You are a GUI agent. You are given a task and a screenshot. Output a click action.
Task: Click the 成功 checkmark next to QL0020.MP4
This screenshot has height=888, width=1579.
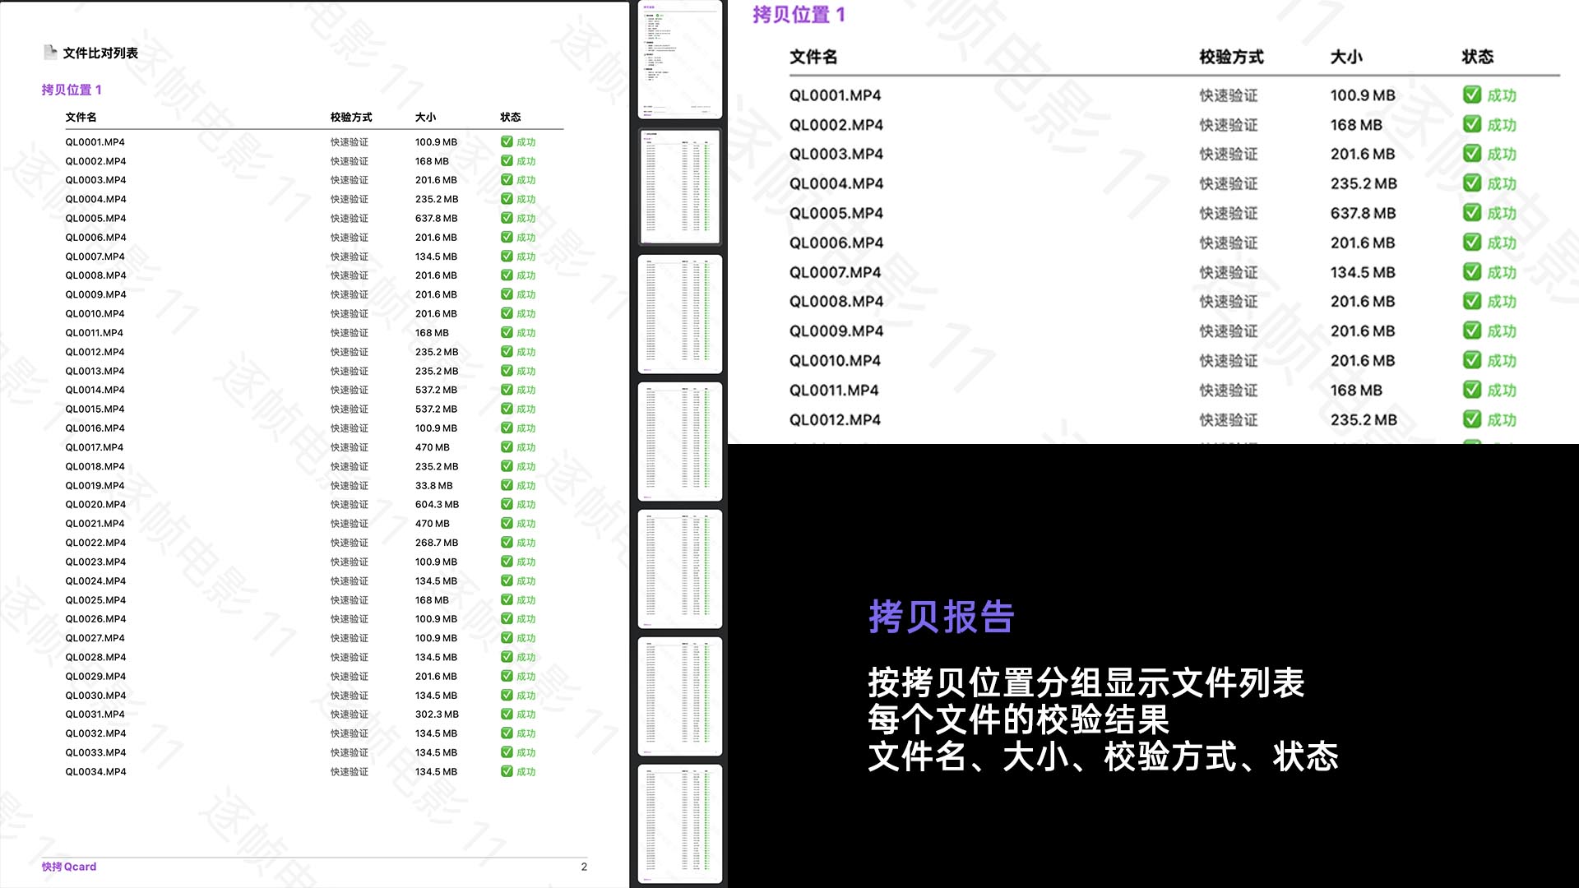coord(507,504)
